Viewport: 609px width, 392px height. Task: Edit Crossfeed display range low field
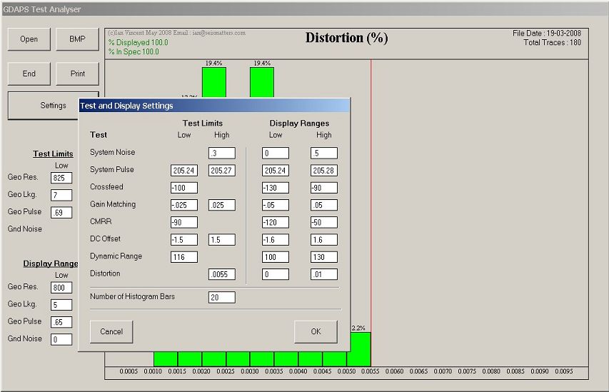point(276,188)
